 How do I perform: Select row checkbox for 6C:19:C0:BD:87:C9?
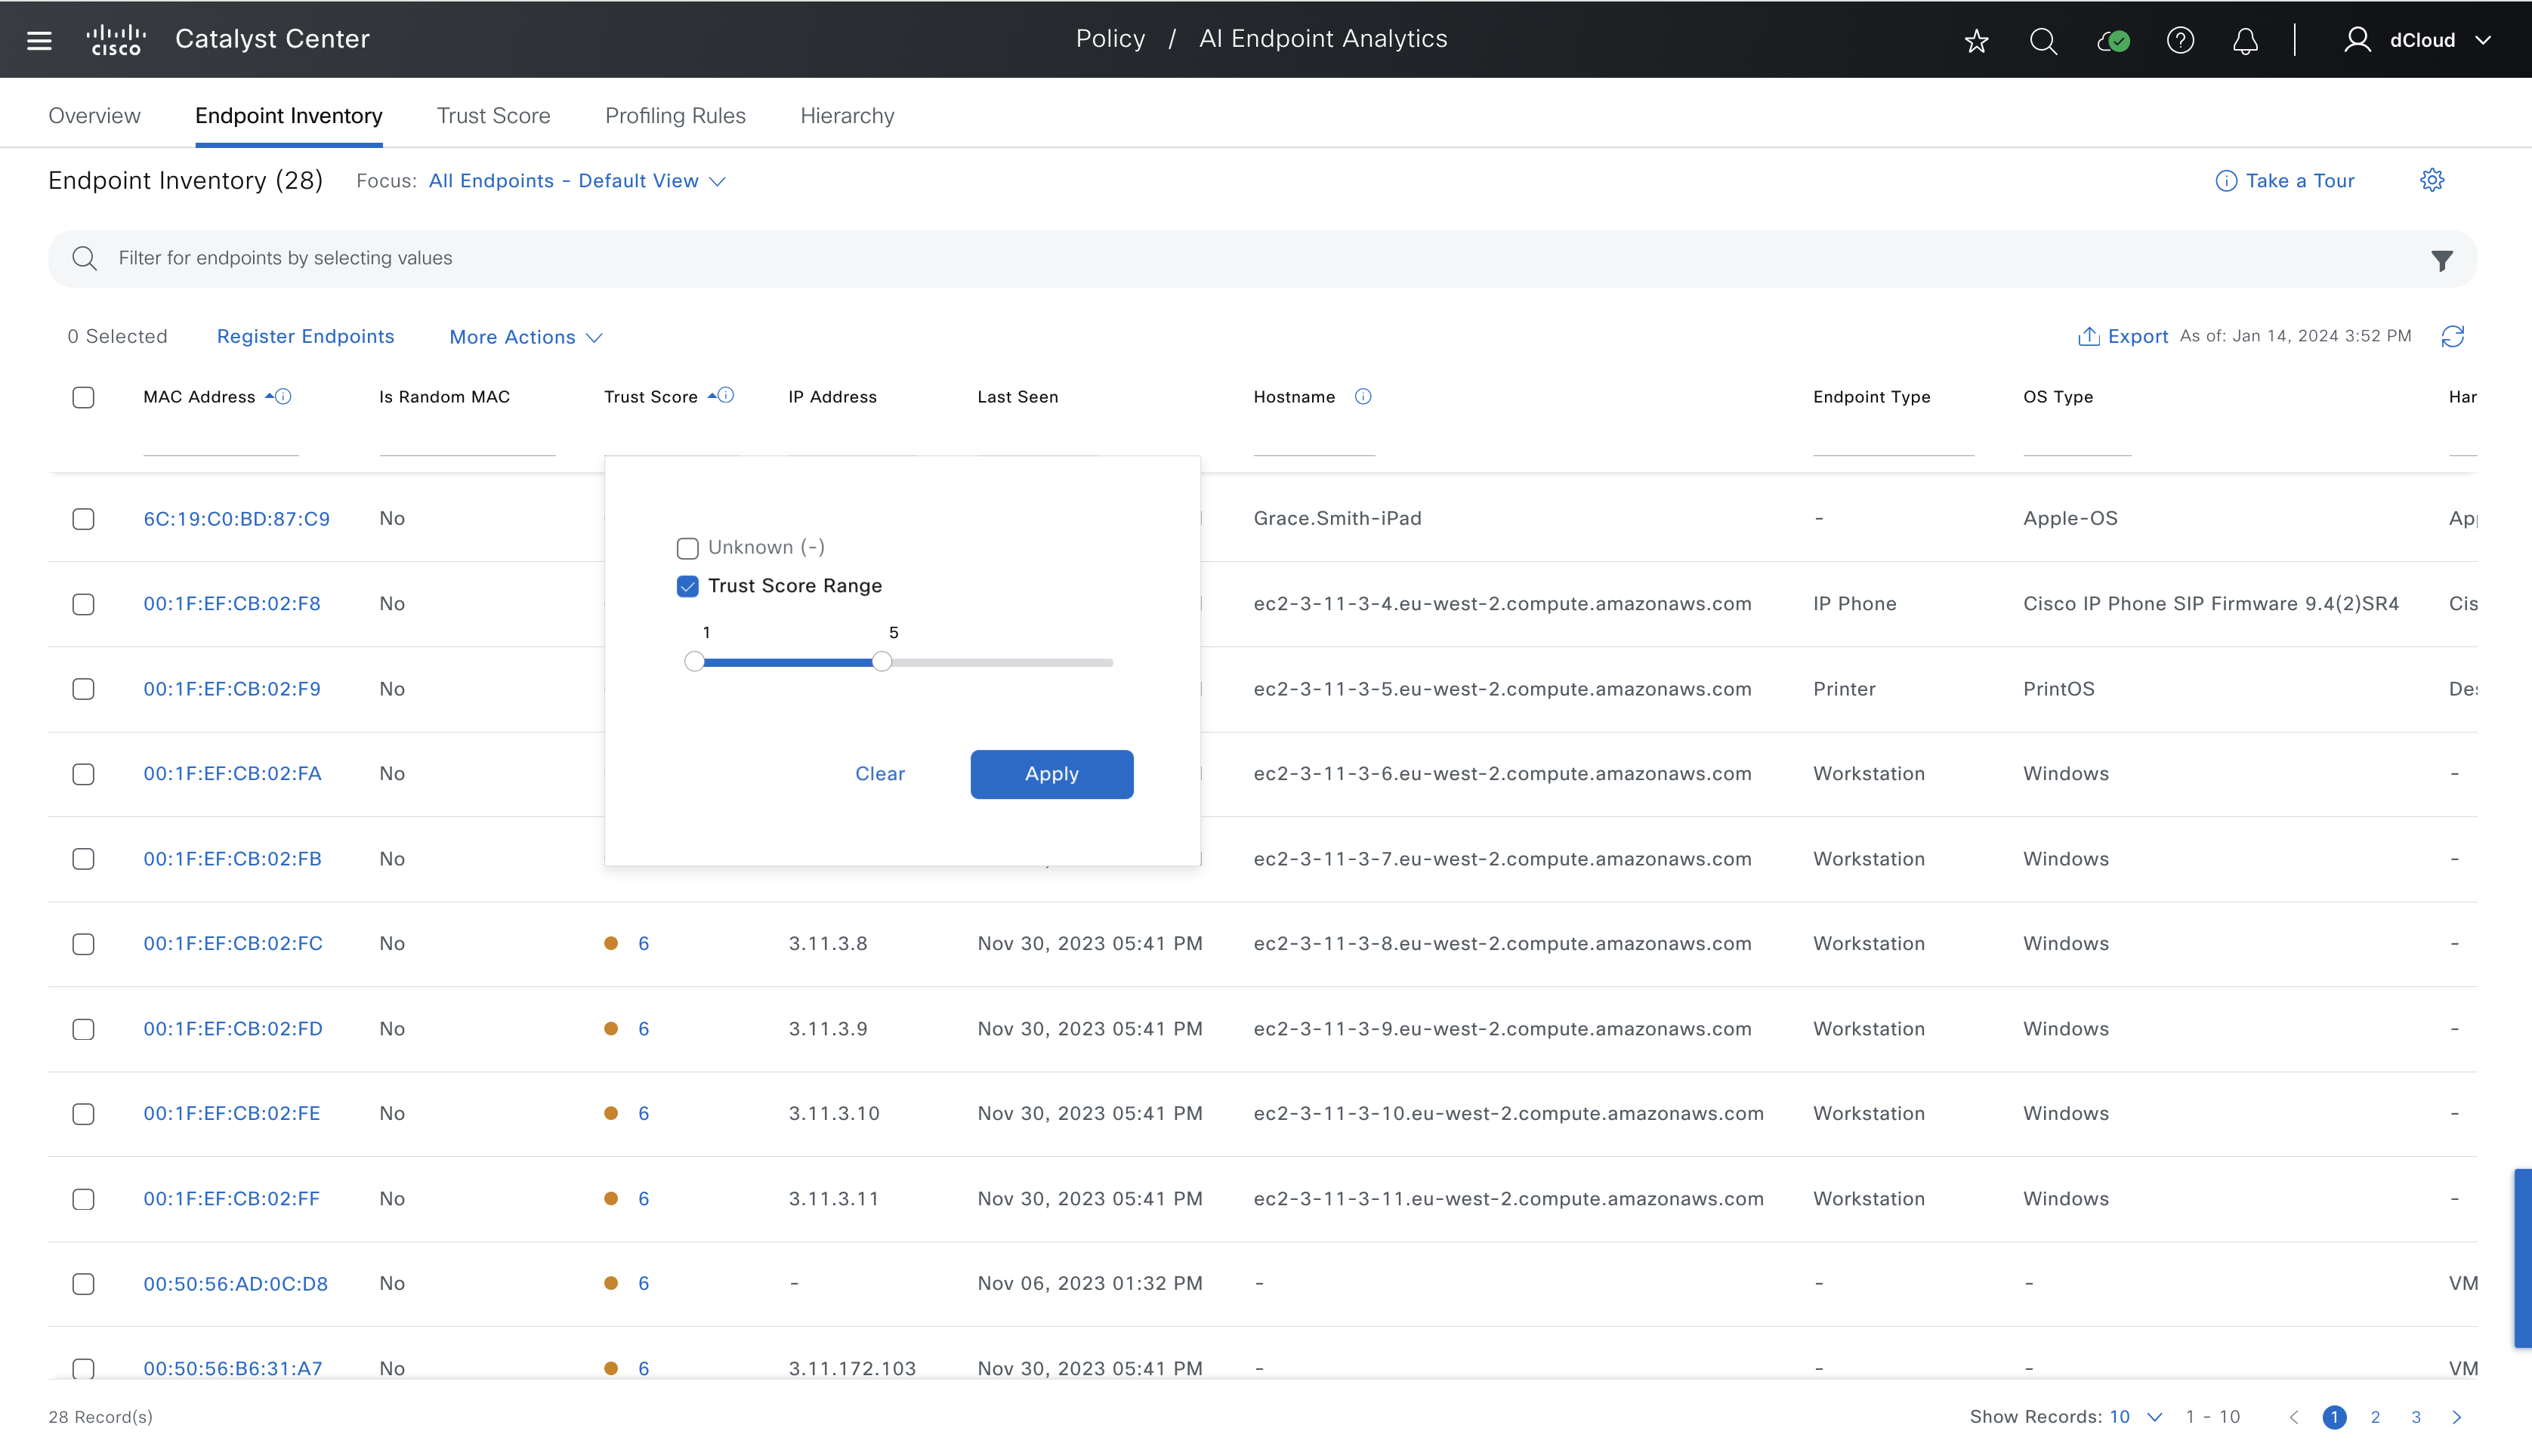[x=83, y=519]
